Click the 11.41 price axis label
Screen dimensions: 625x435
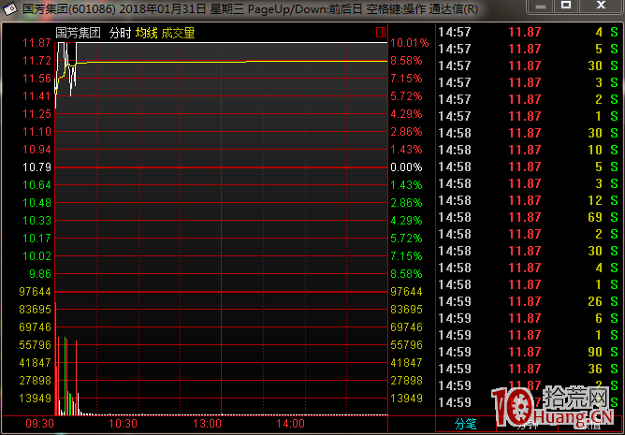coord(36,96)
